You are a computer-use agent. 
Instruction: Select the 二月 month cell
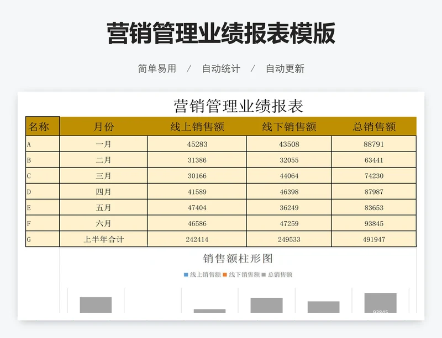pyautogui.click(x=103, y=160)
